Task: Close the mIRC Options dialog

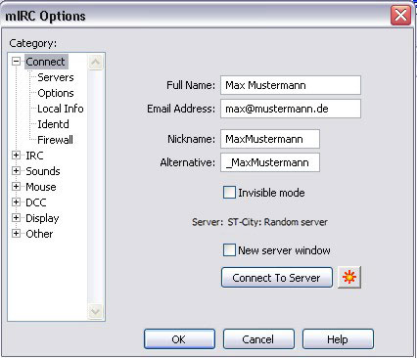Action: [400, 16]
